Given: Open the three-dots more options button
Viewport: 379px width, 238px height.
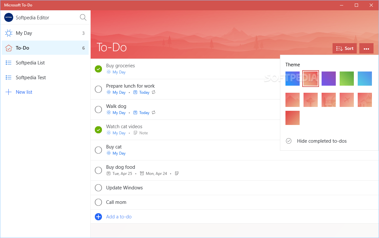Looking at the screenshot, I should pos(366,48).
